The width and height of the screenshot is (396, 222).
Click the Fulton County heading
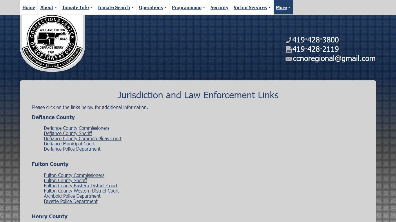50,164
